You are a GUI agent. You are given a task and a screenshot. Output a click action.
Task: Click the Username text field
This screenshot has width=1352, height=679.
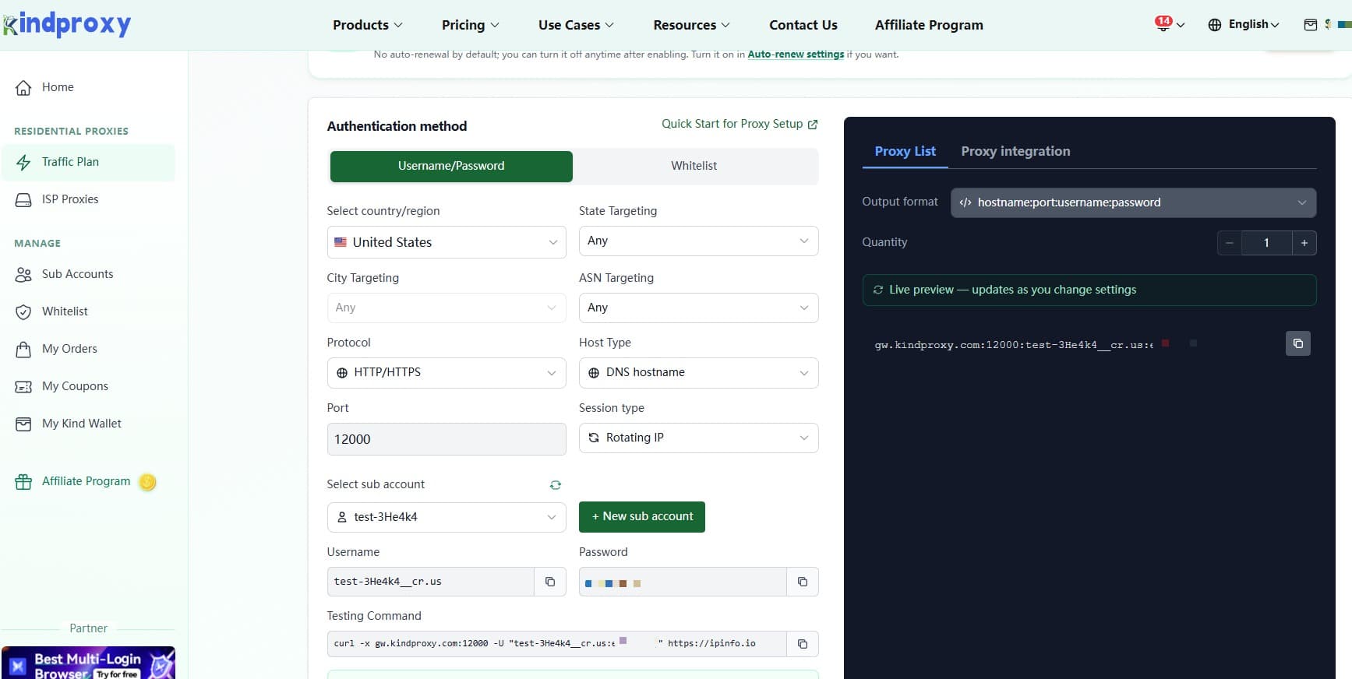431,582
